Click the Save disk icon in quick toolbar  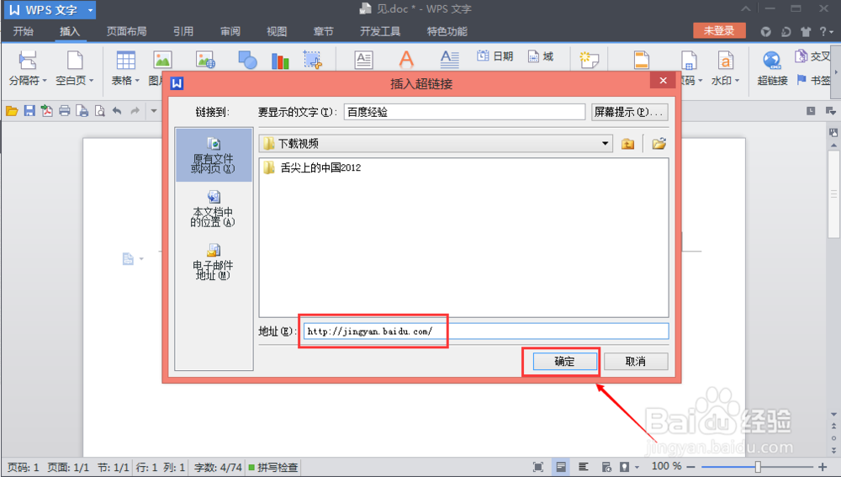29,111
